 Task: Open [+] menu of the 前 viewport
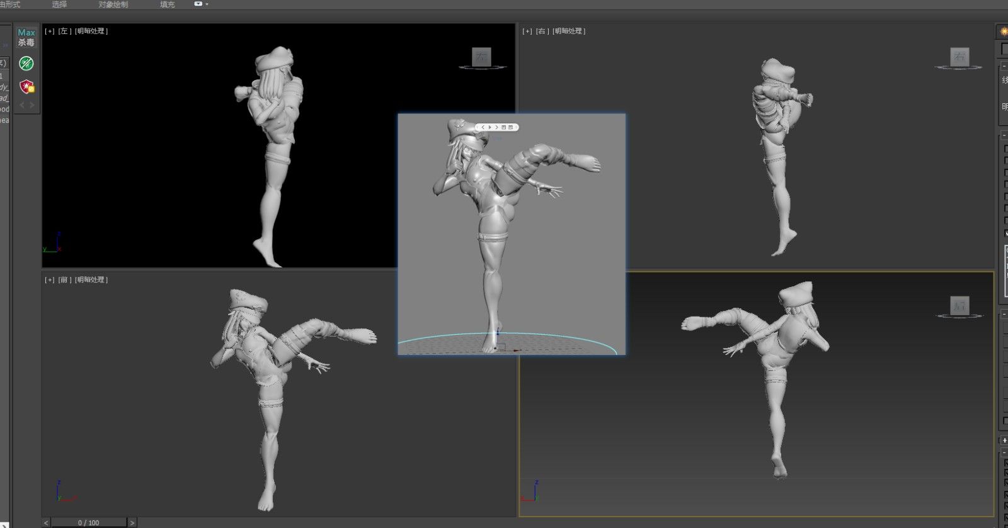[x=50, y=279]
